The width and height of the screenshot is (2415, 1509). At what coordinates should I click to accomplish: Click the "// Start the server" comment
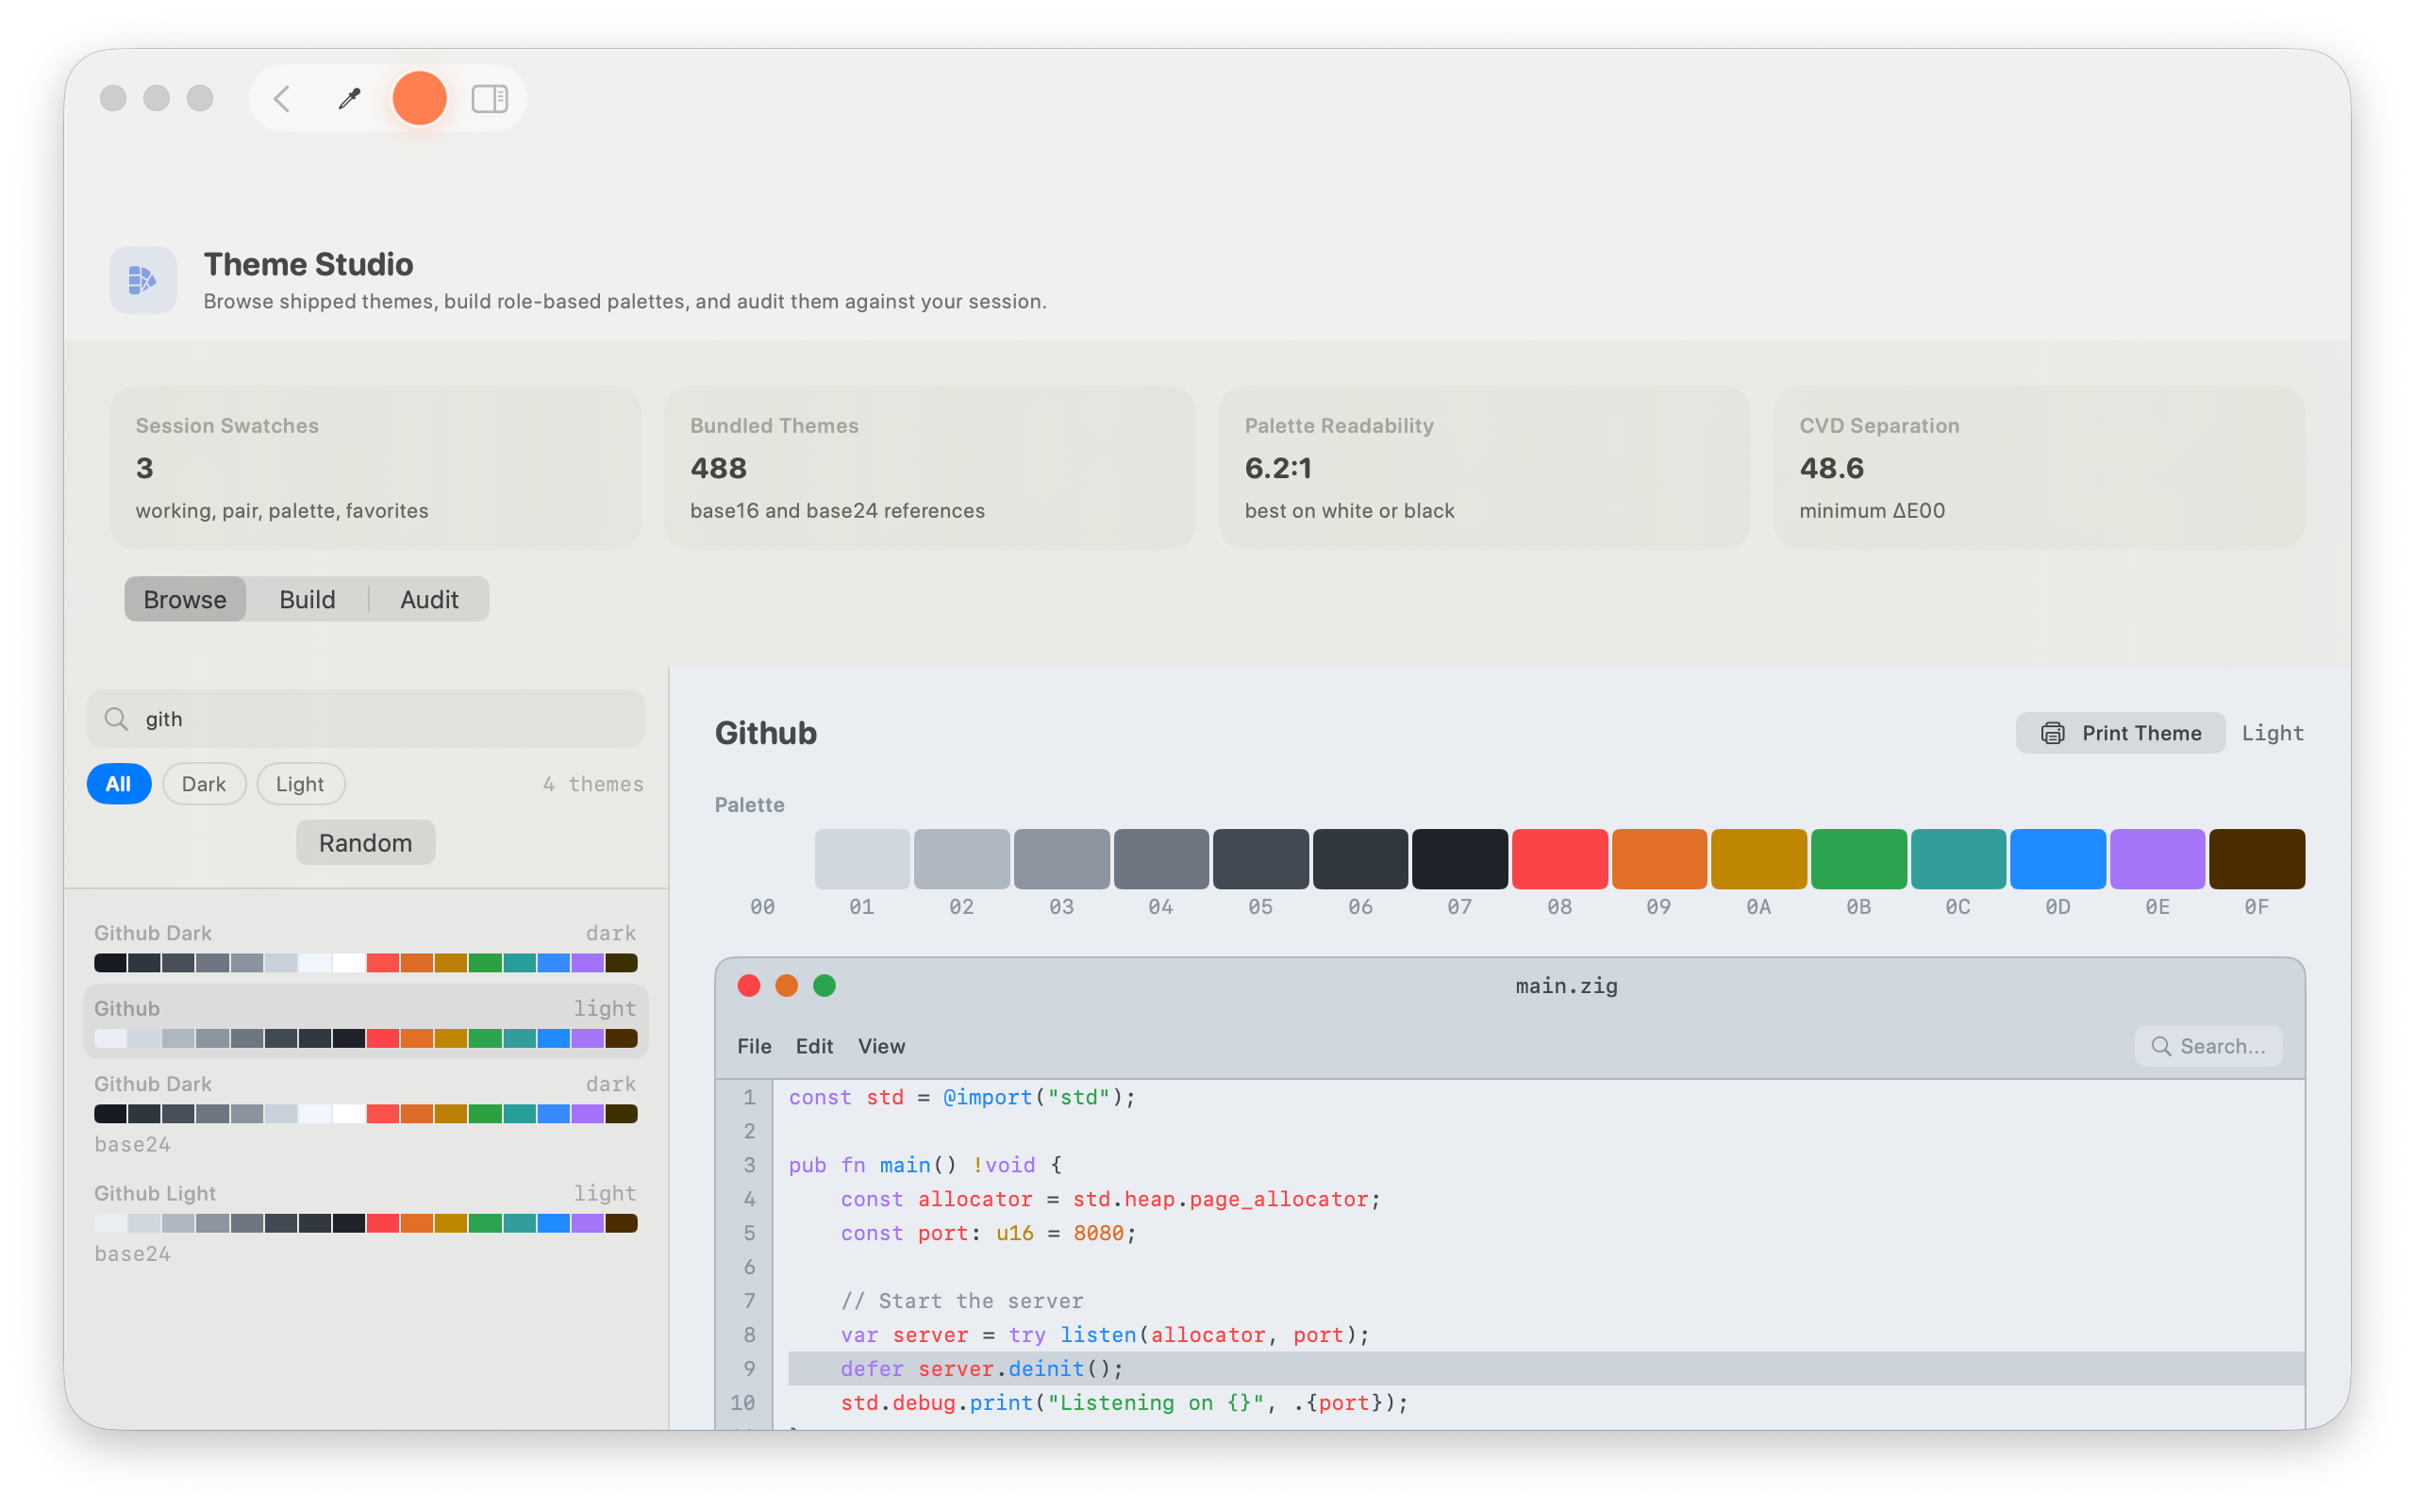[x=962, y=1302]
